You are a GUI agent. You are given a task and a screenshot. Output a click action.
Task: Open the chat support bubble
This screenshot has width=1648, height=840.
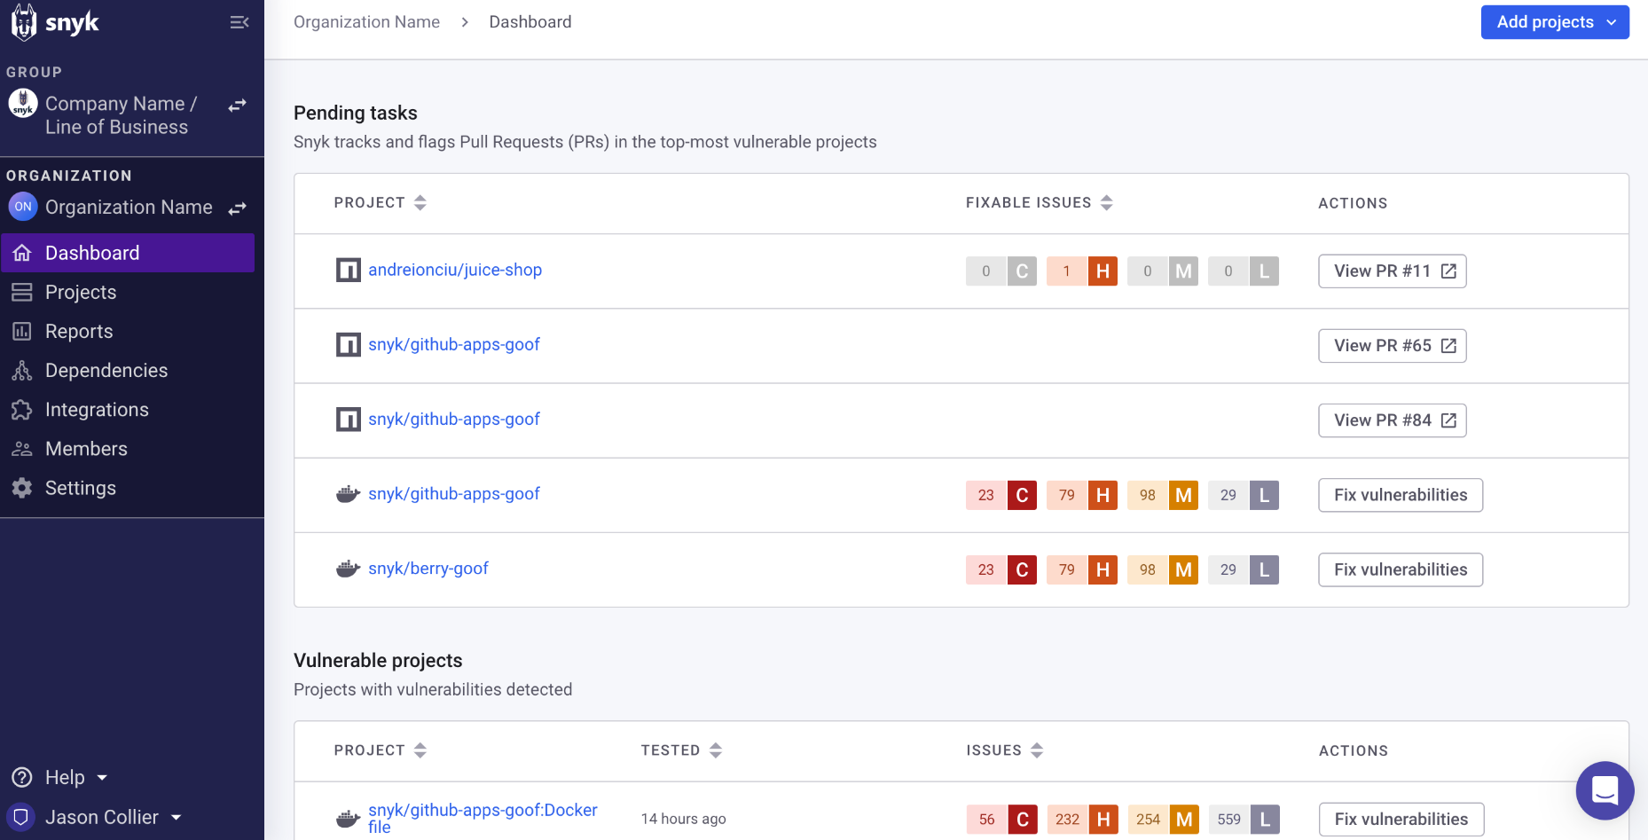coord(1605,790)
